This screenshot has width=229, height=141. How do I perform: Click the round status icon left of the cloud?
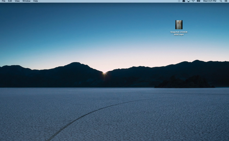pos(179,1)
